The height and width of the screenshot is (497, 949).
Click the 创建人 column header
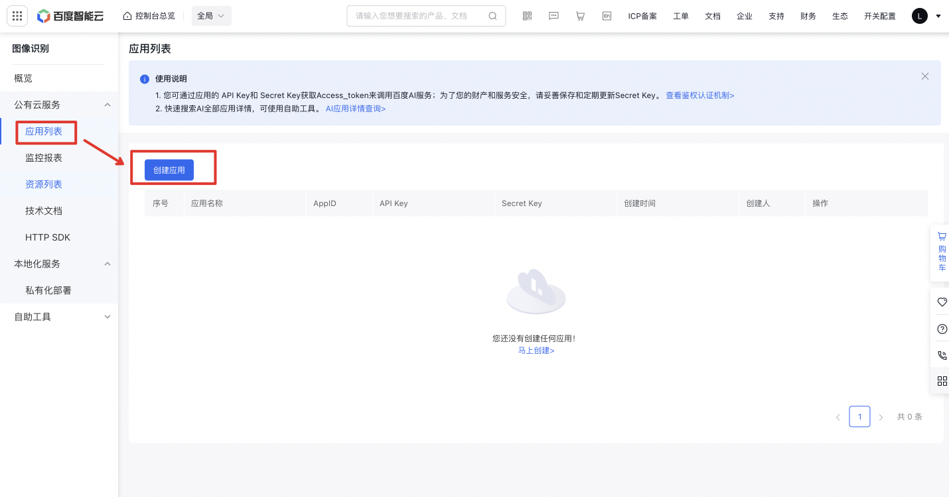(x=758, y=203)
